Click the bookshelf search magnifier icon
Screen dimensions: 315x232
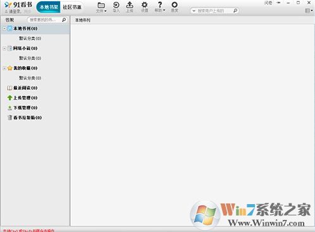pos(64,20)
